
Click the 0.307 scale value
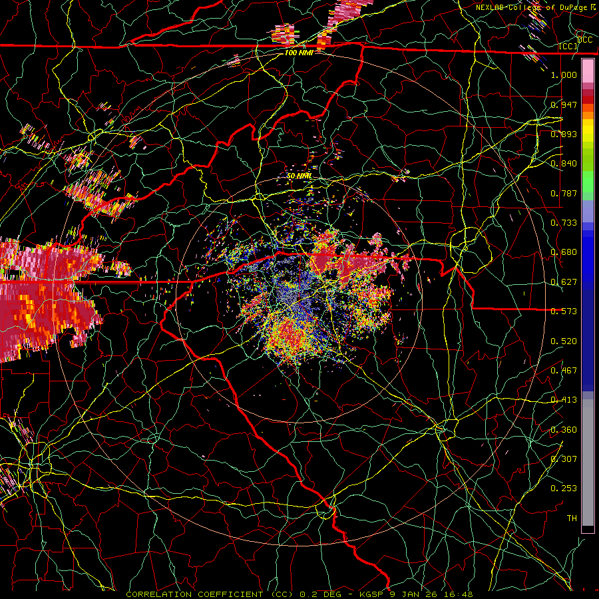click(564, 459)
